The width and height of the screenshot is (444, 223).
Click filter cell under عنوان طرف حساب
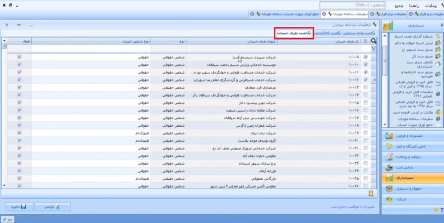pos(232,49)
